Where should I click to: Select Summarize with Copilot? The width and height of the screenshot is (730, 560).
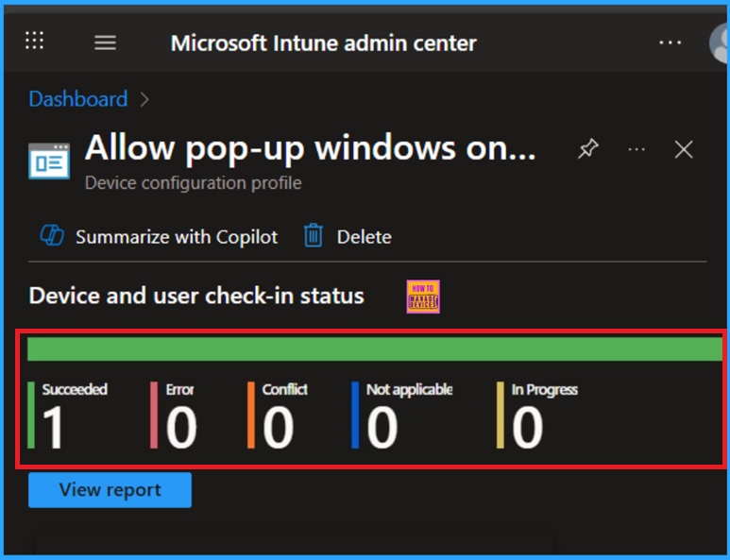click(159, 237)
